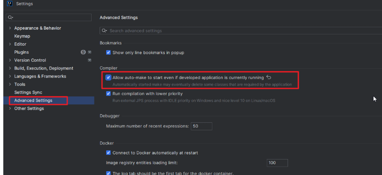
Task: Click the Plugins update count badge
Action: click(83, 52)
